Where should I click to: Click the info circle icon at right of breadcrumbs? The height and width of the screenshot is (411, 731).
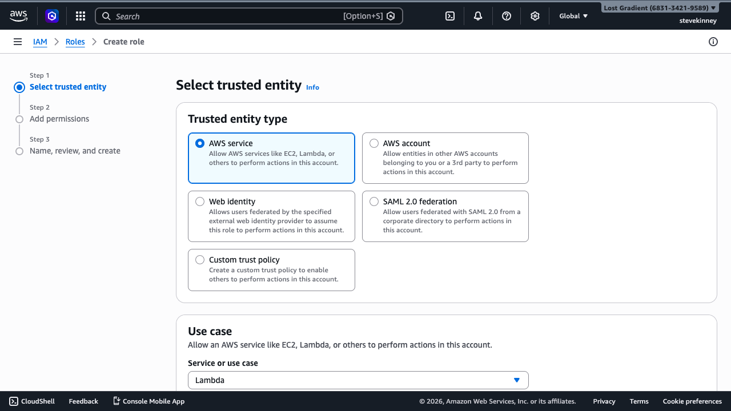click(713, 42)
